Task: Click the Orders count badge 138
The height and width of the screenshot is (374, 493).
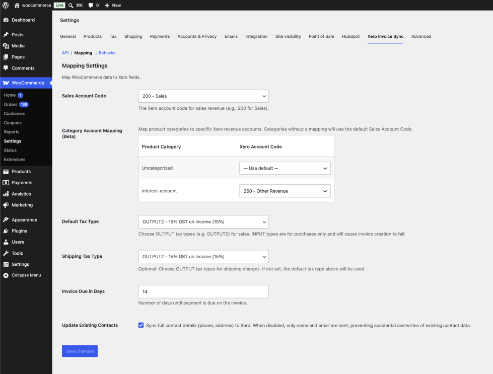Action: click(x=24, y=104)
